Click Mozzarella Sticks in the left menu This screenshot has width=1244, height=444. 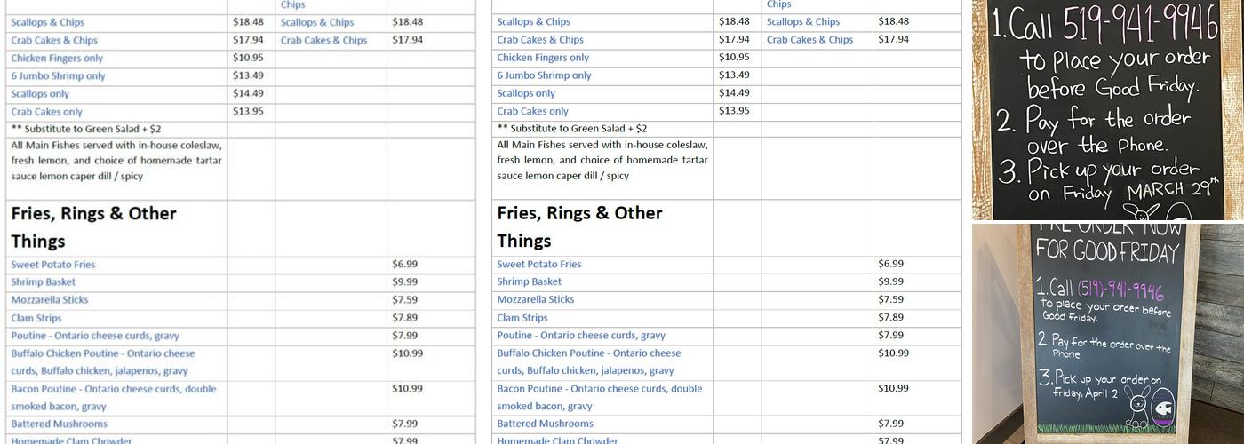click(50, 300)
